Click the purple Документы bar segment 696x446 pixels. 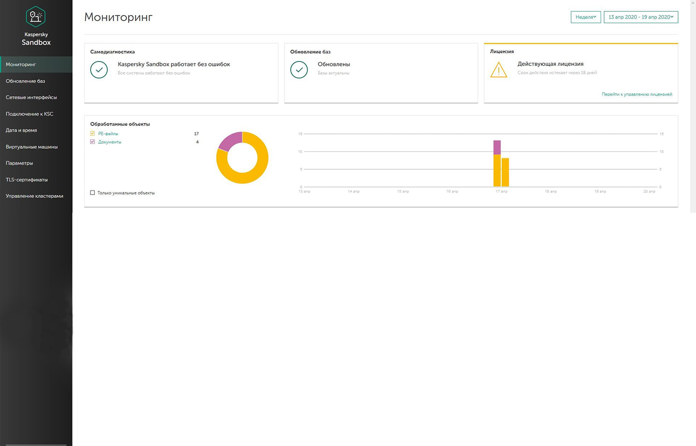(x=497, y=147)
